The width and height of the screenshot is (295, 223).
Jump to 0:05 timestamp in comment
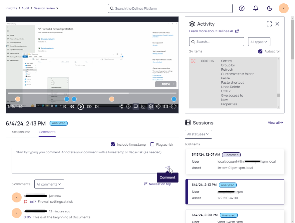coord(27,217)
